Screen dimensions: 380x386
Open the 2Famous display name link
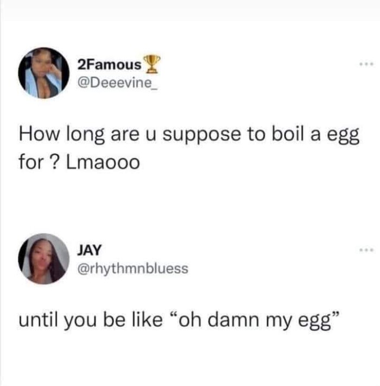click(109, 65)
